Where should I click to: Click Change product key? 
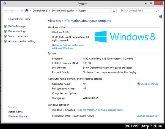coord(147,116)
